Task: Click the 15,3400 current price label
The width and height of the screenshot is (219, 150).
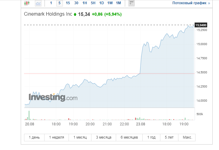Action: (x=201, y=25)
